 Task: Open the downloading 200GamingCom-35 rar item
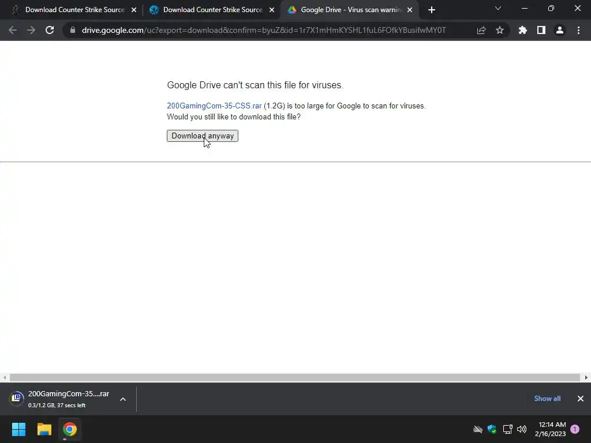[68, 399]
